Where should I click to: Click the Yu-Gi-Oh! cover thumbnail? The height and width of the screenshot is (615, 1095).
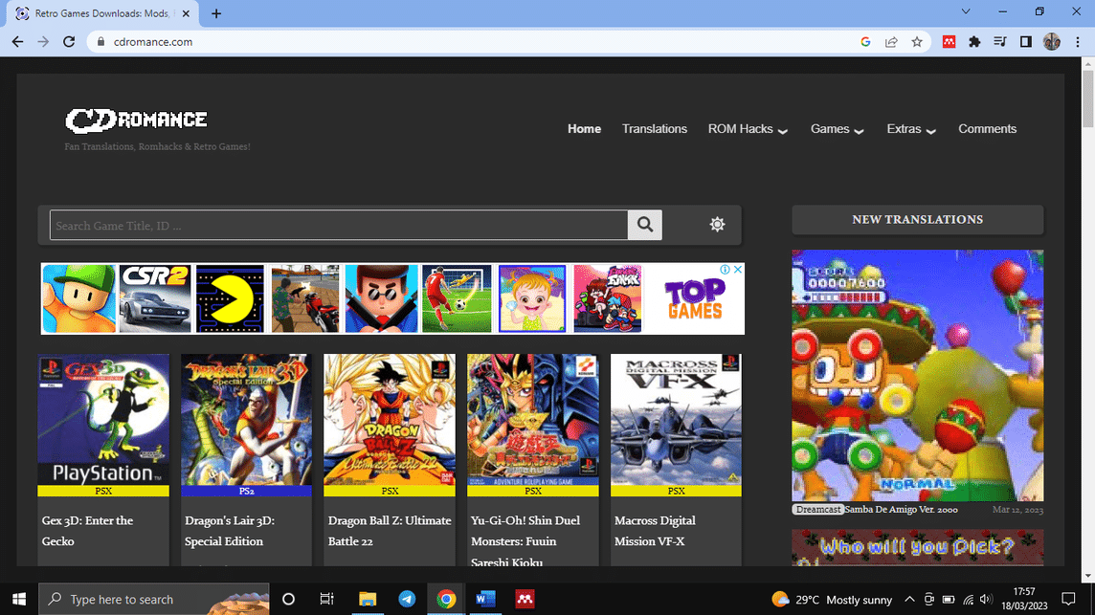click(x=533, y=420)
